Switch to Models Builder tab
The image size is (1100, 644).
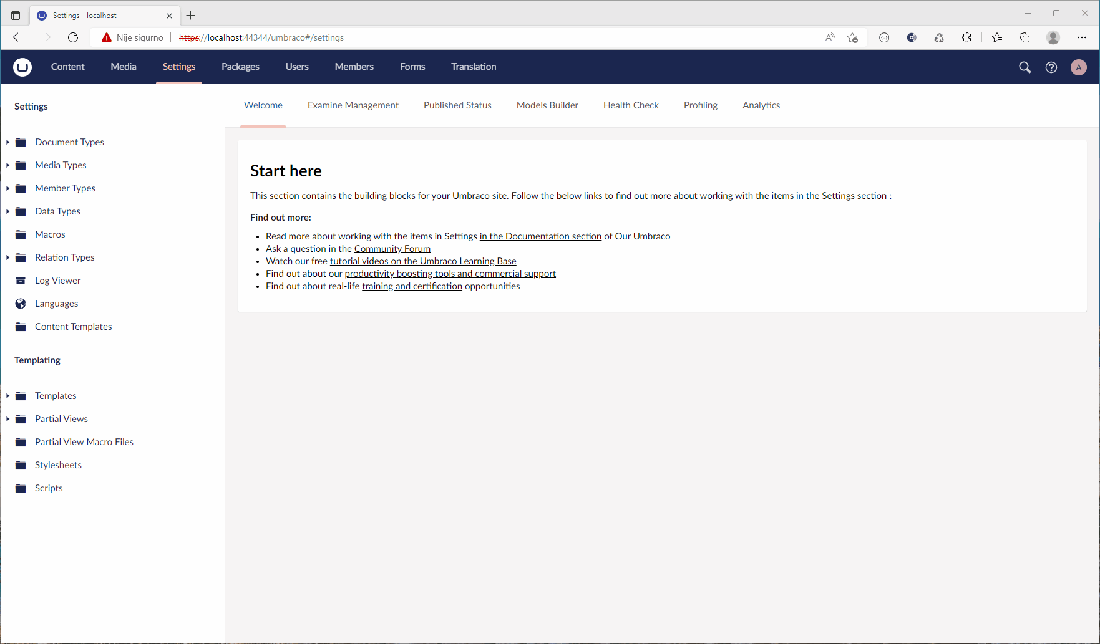pos(547,105)
